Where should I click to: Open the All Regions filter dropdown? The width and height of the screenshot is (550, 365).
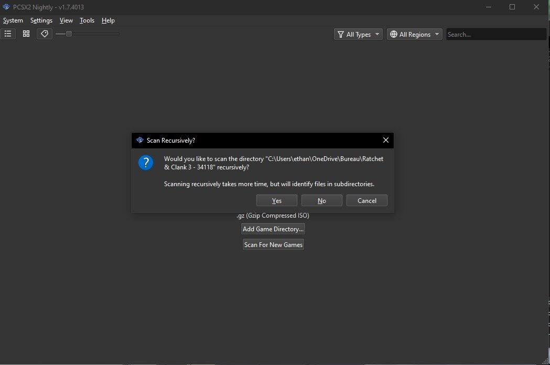(x=415, y=35)
